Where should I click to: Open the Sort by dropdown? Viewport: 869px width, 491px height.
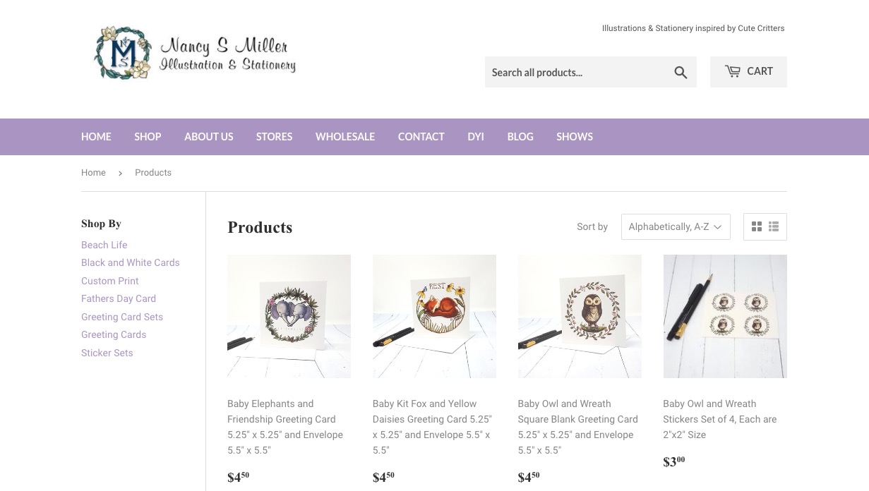(676, 226)
